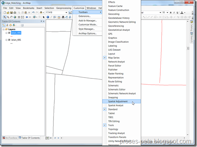Toggle bold text formatting
The width and height of the screenshot is (197, 147).
pyautogui.click(x=171, y=13)
